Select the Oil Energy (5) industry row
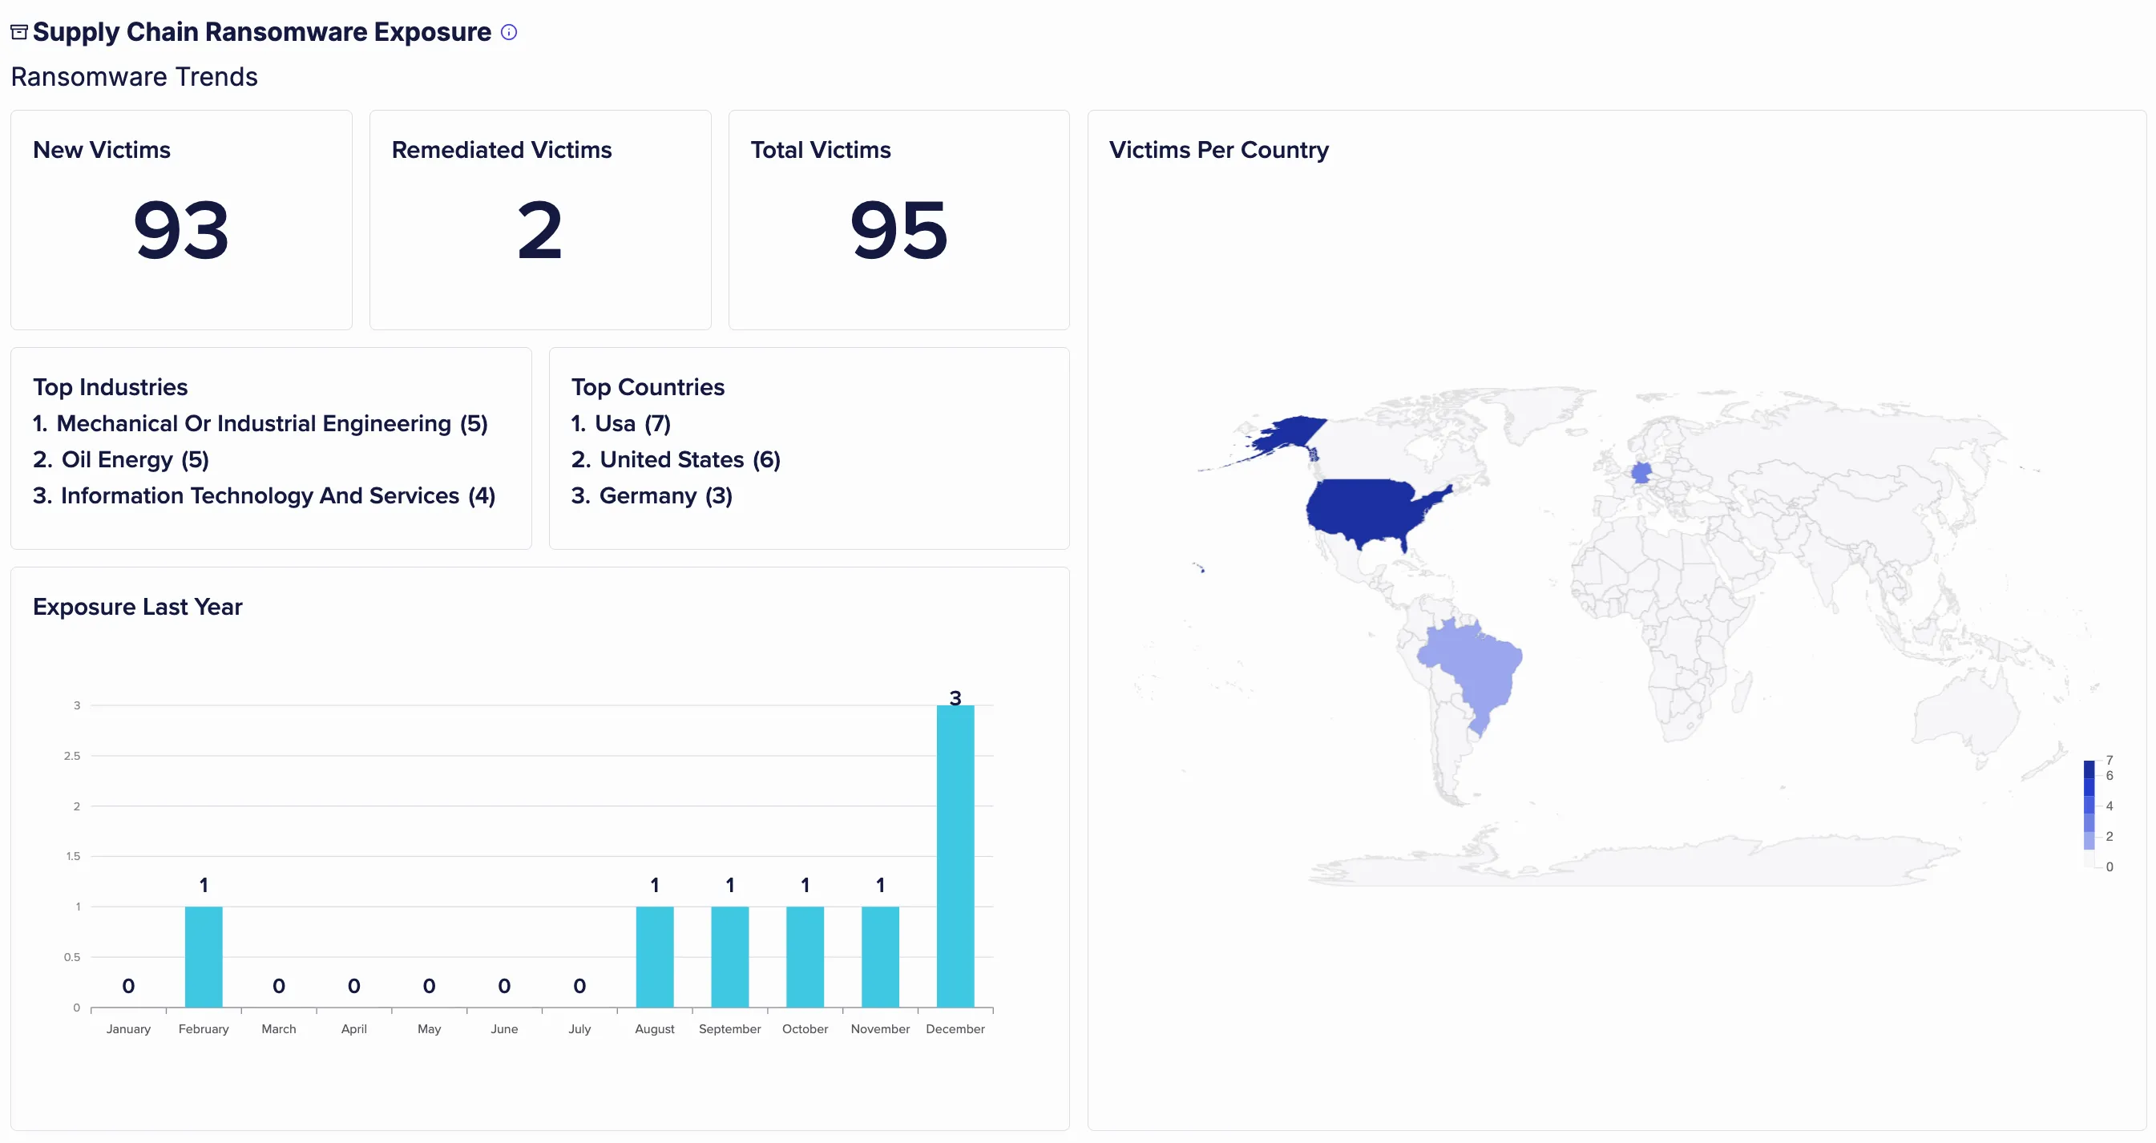The width and height of the screenshot is (2156, 1143). (x=121, y=459)
